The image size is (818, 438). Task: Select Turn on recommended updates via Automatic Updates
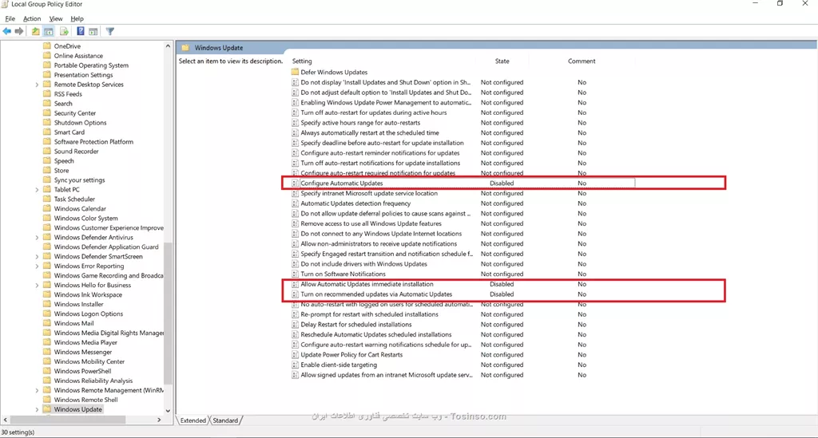pyautogui.click(x=376, y=294)
